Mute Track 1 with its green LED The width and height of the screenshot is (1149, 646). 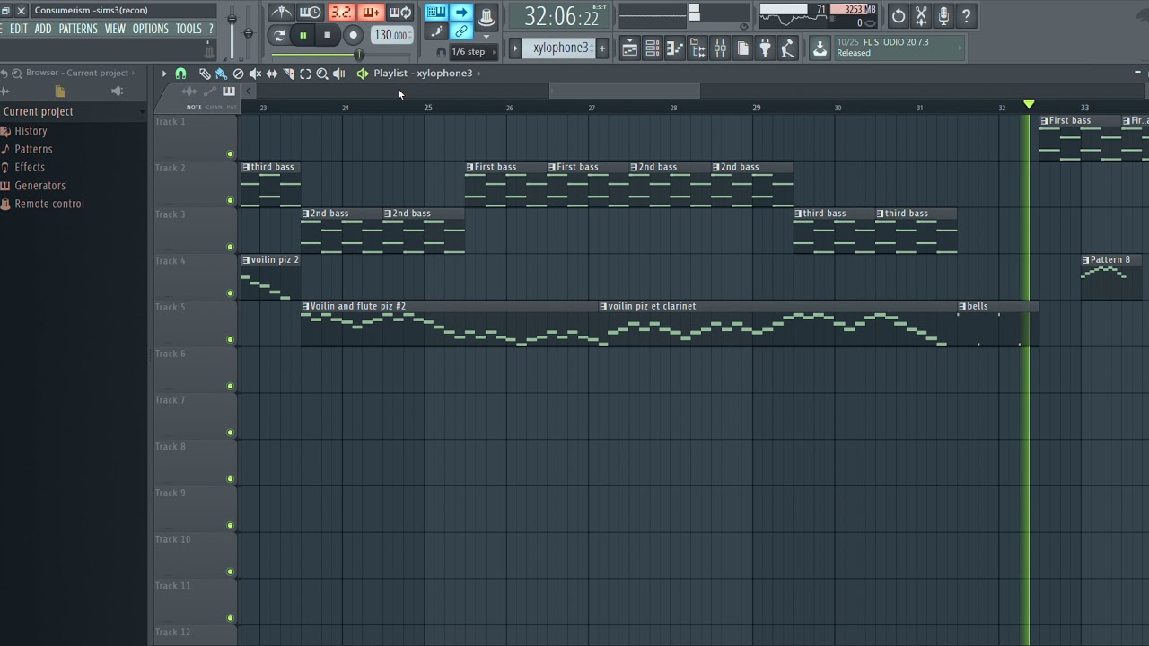tap(230, 153)
